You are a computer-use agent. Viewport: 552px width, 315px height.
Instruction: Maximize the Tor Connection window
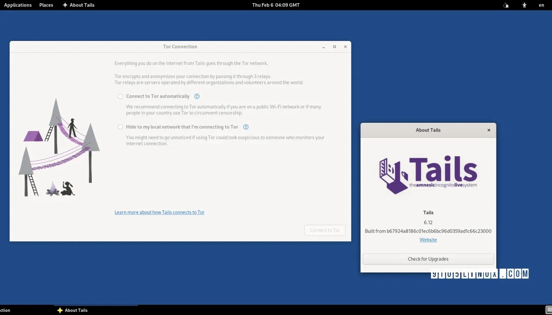click(334, 47)
